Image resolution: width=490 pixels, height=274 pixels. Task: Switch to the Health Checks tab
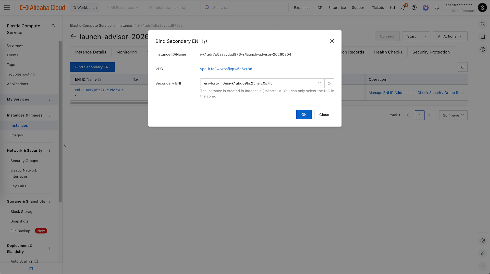point(388,52)
